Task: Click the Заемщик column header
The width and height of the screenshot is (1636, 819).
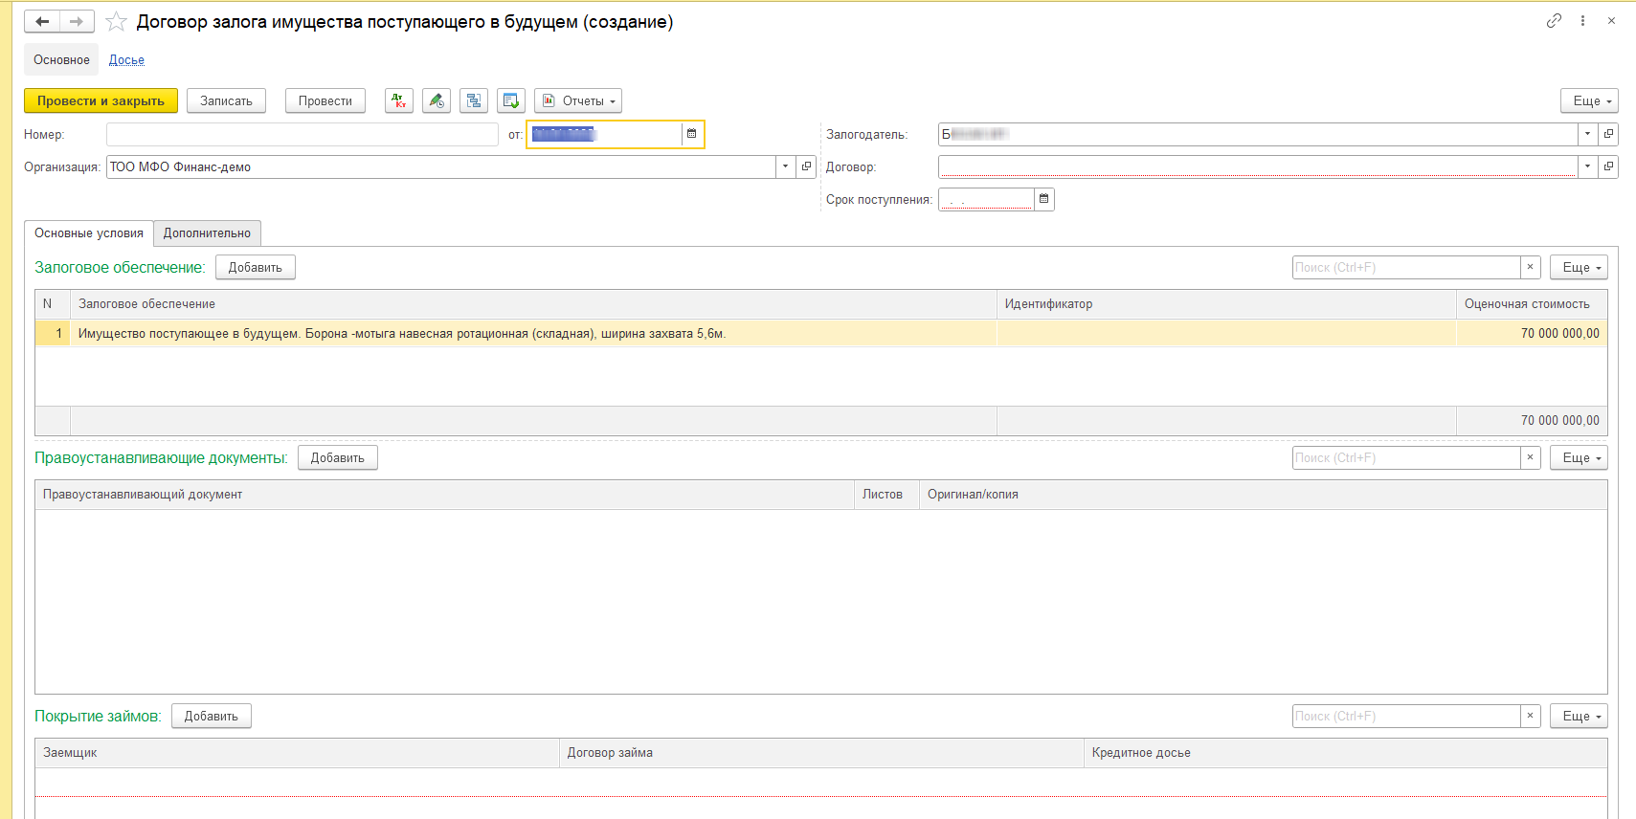Action: (x=297, y=752)
